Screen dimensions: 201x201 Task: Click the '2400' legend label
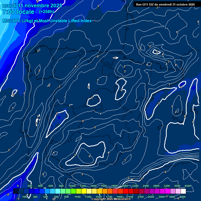pos(146,186)
